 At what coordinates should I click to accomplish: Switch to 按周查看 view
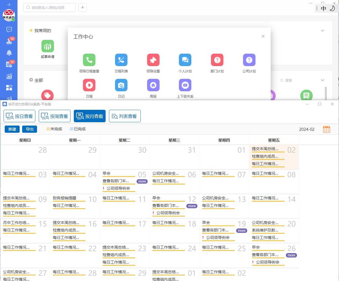pos(54,116)
